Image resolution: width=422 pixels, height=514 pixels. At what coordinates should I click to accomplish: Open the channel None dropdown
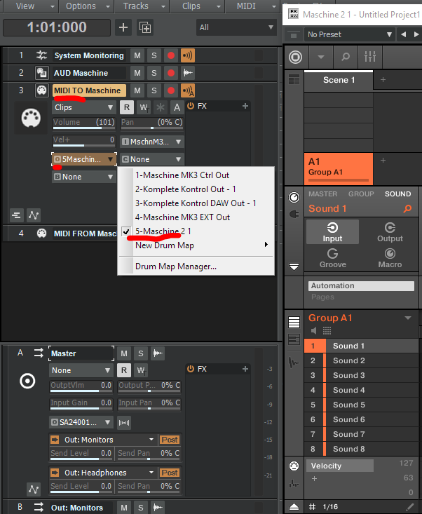click(152, 159)
